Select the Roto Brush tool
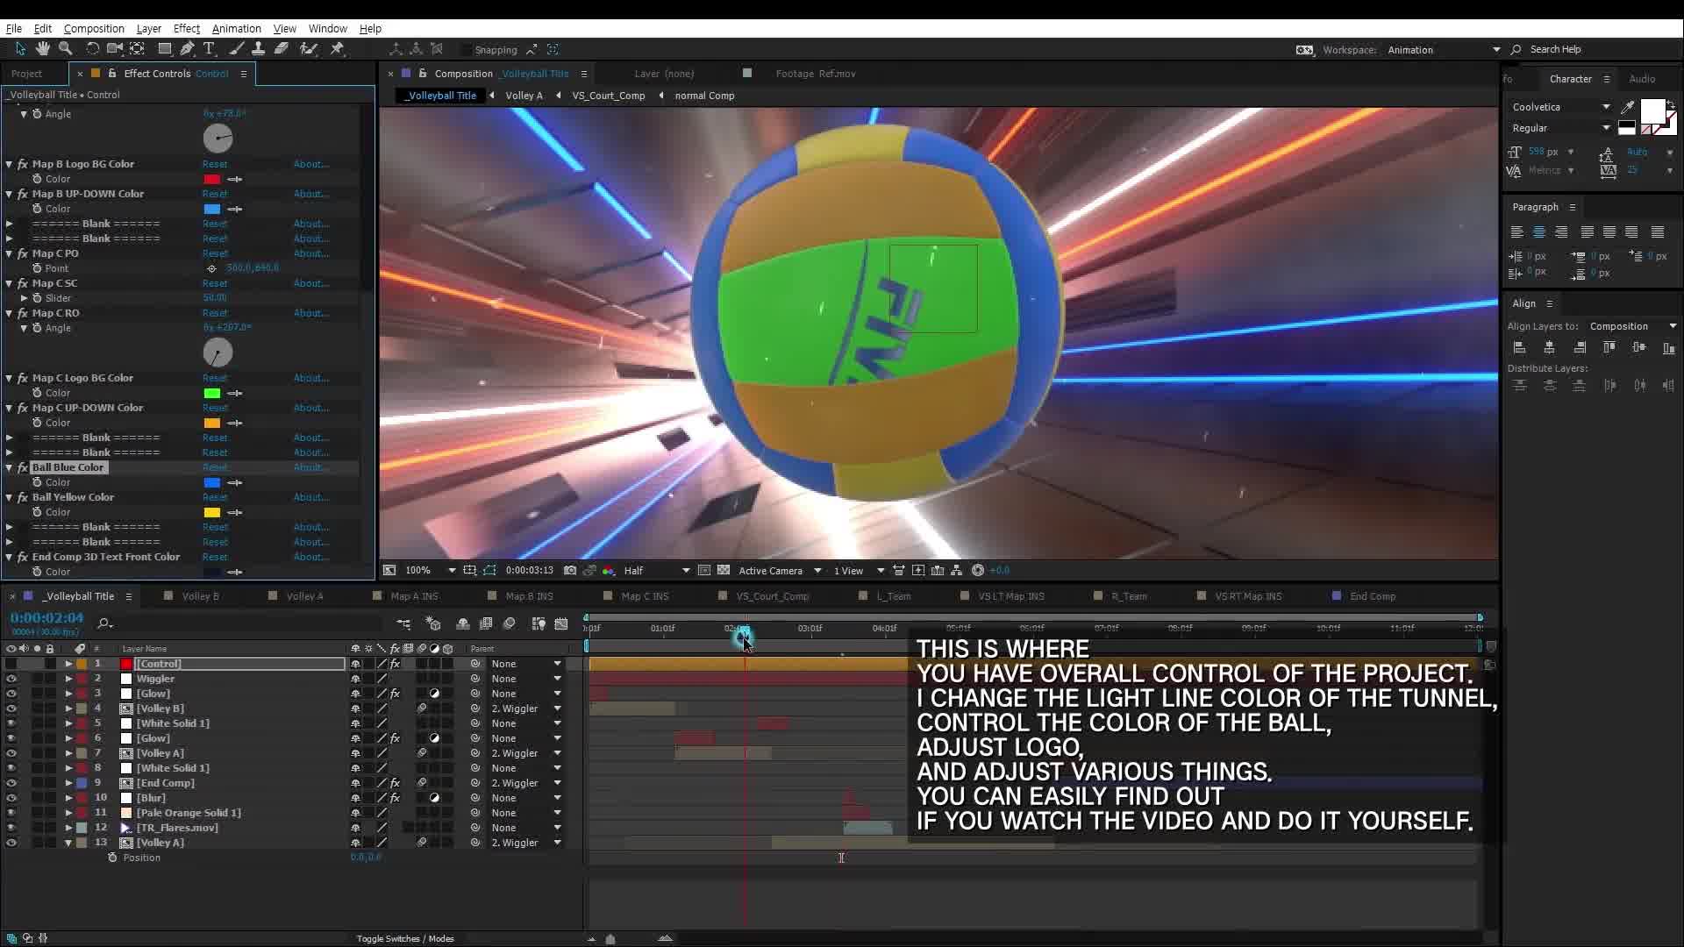 pos(308,49)
